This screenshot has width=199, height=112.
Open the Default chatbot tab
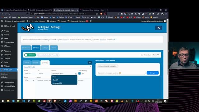27,63
